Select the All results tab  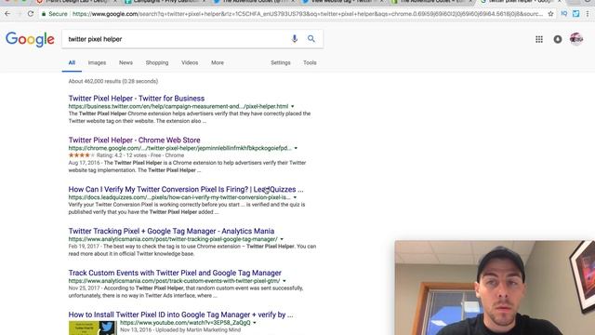click(72, 62)
